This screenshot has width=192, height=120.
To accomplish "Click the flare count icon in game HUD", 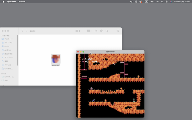I will 89,59.
